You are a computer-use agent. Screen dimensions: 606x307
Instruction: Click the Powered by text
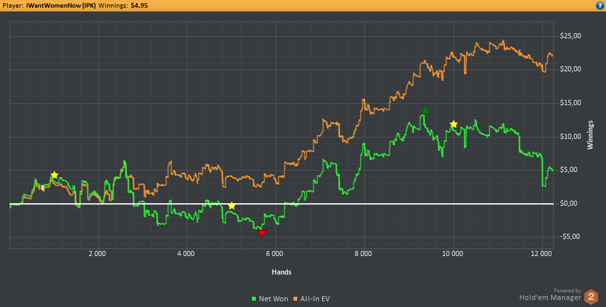pyautogui.click(x=567, y=290)
